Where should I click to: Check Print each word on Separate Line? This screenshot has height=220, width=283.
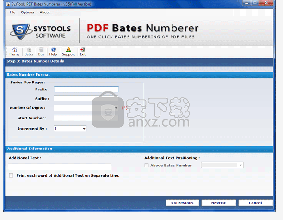[11, 175]
